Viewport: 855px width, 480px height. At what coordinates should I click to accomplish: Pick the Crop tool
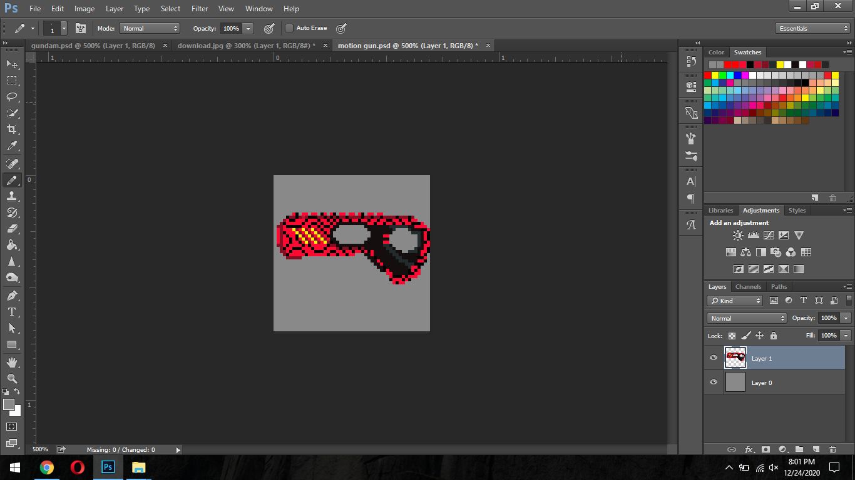(x=12, y=129)
